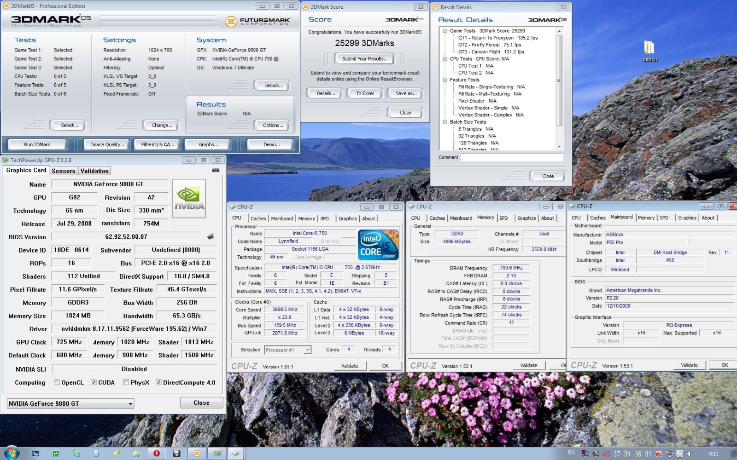Click the Intel Core i5 logo in CPU-Z

click(x=378, y=245)
